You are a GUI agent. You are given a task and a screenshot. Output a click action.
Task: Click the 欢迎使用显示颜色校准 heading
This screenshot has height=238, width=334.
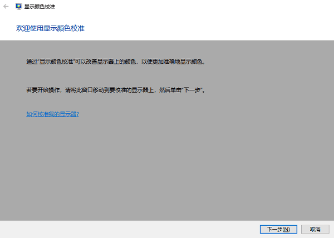coord(50,28)
